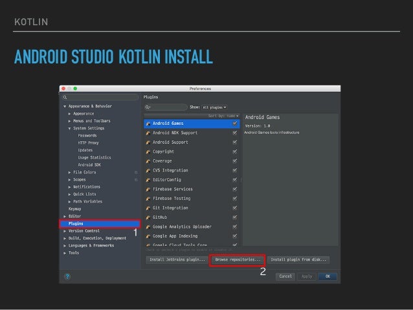413x310 pixels.
Task: Click the Google Analytics Uploader plugin icon
Action: pos(148,227)
